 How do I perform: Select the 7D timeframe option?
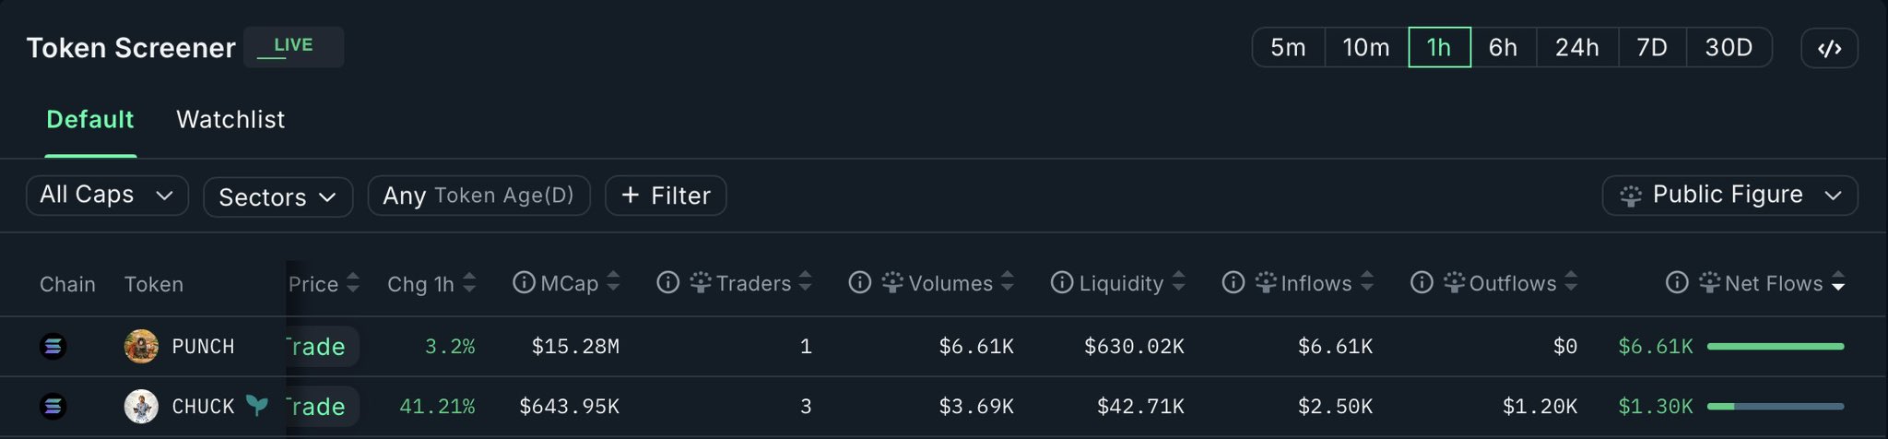point(1651,48)
